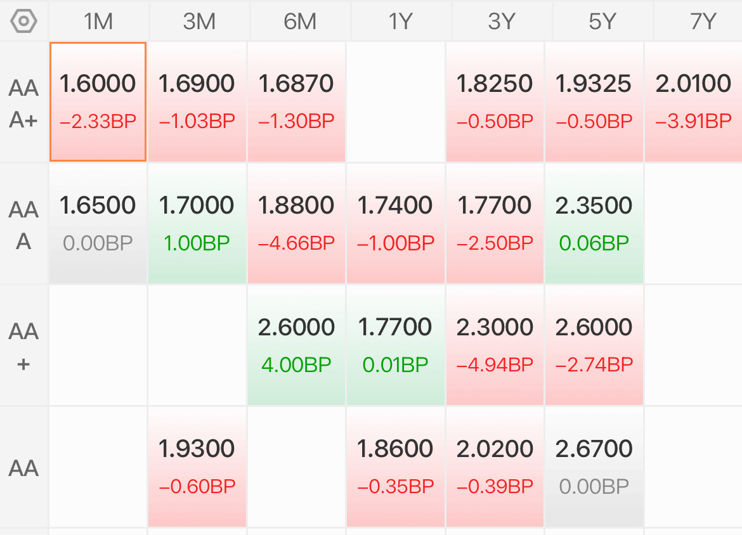
Task: Select the 1M column header
Action: [98, 22]
